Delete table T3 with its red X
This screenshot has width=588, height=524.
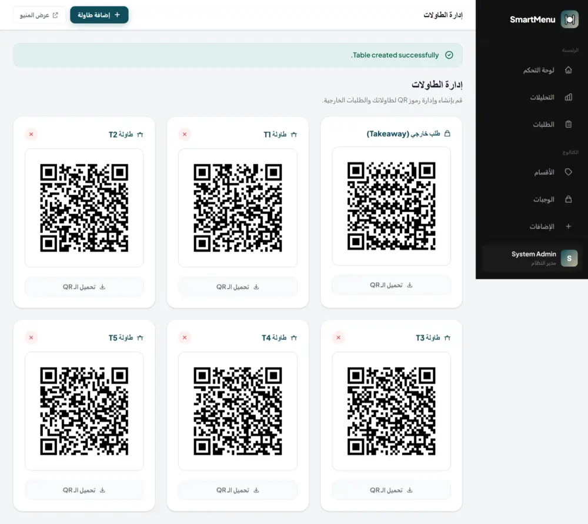338,338
